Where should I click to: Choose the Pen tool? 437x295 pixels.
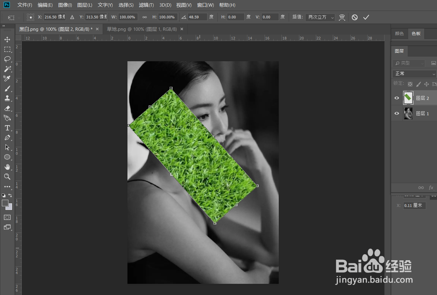click(8, 138)
